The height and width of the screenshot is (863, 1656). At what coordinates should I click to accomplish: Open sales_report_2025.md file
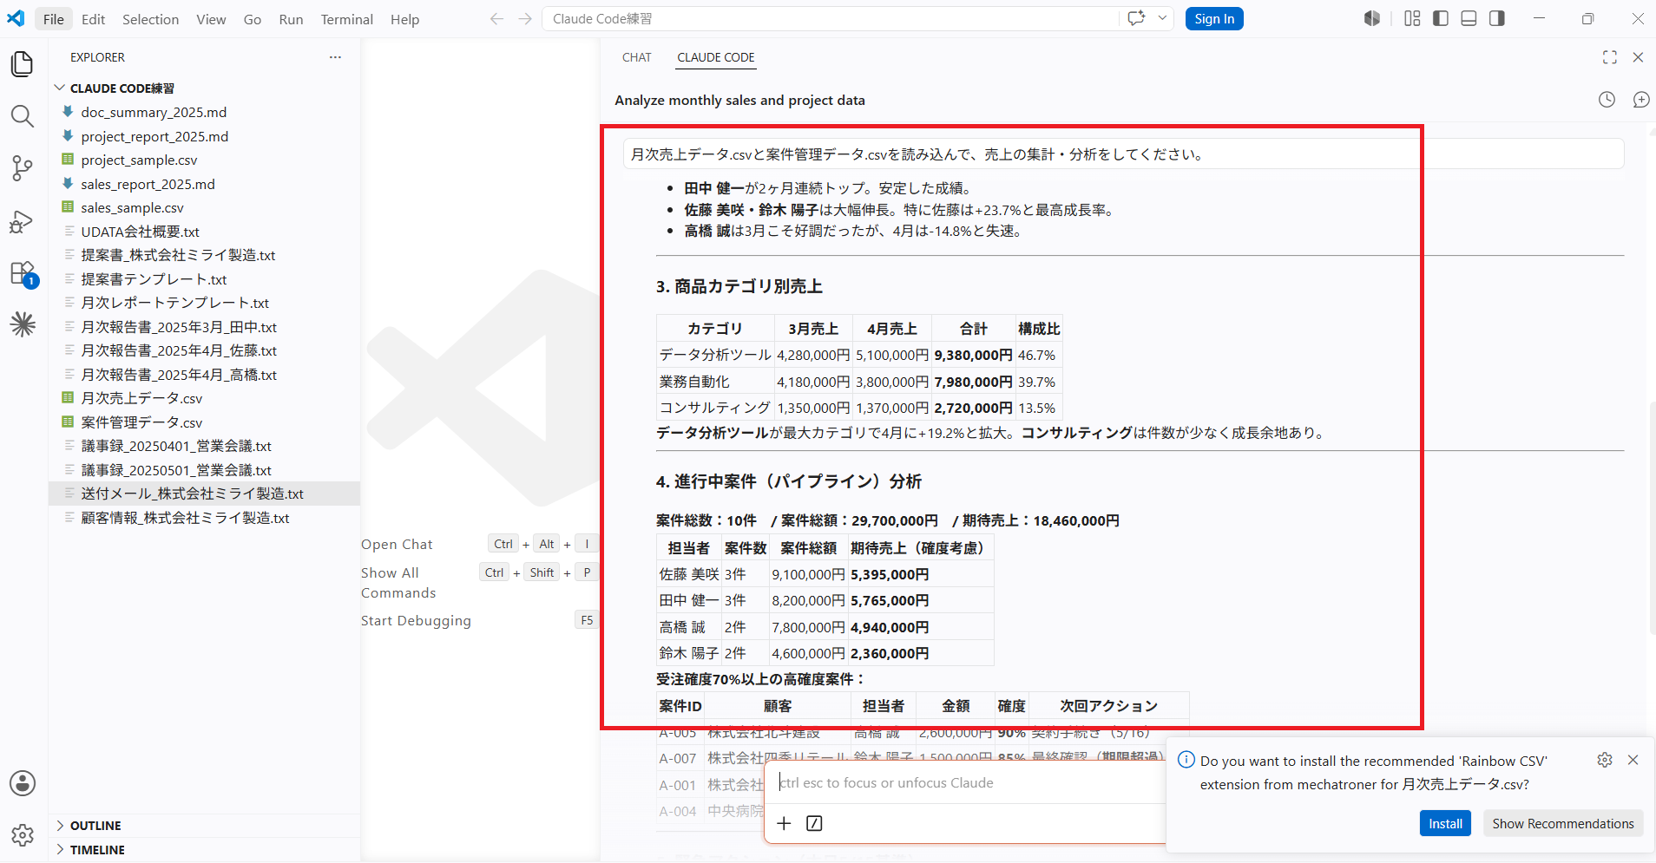pyautogui.click(x=148, y=184)
